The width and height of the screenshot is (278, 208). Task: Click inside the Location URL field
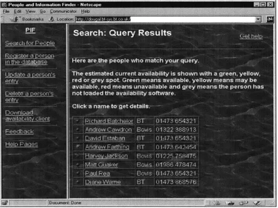[165, 19]
